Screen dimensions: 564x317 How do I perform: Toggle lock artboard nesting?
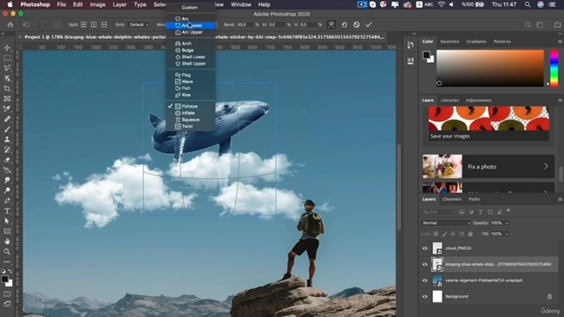462,234
